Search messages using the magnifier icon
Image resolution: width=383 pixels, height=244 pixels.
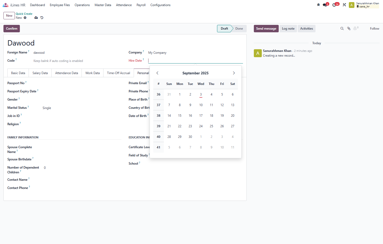click(x=342, y=29)
